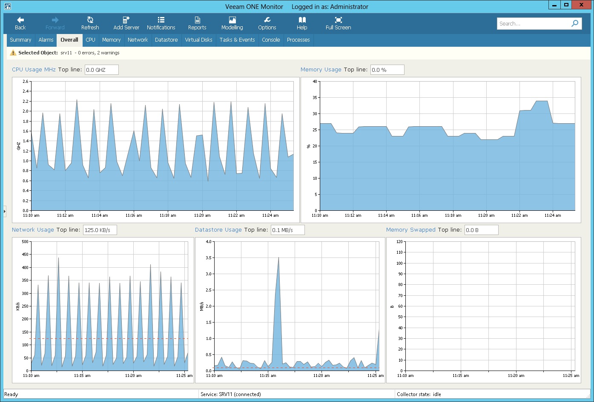The height and width of the screenshot is (402, 594).
Task: Click the search magnifier icon
Action: (575, 23)
